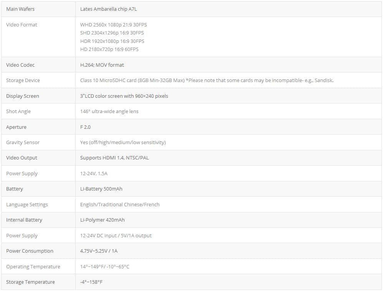The image size is (383, 291).
Task: Click the Language Settings label
Action: point(27,205)
